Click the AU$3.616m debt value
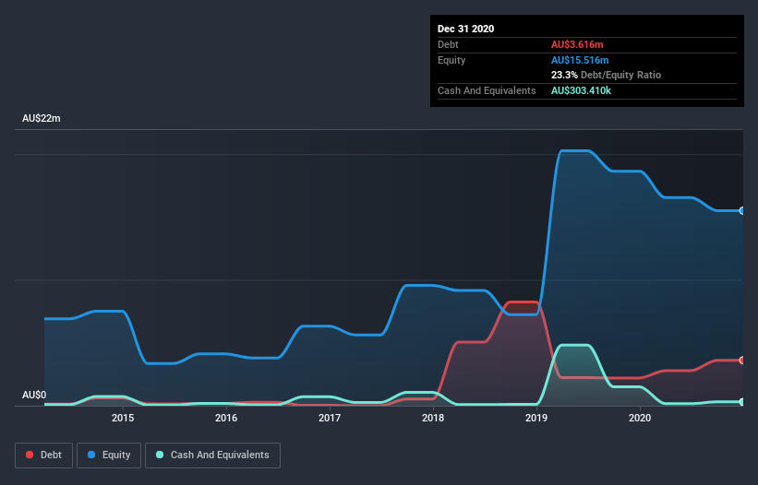Image resolution: width=758 pixels, height=485 pixels. pyautogui.click(x=577, y=44)
